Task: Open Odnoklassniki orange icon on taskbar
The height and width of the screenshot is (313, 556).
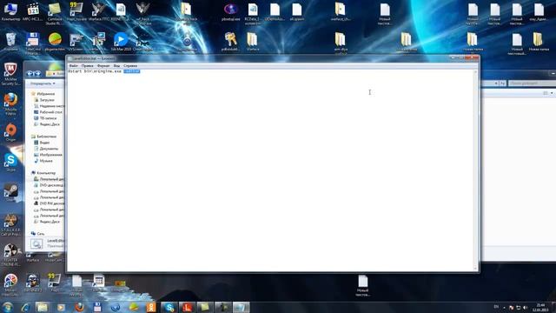Action: click(151, 307)
